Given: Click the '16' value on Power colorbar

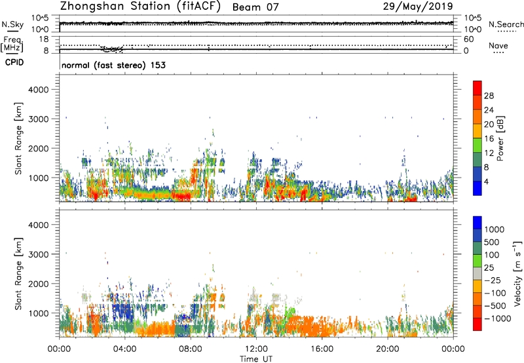Looking at the screenshot, I should pyautogui.click(x=489, y=139).
